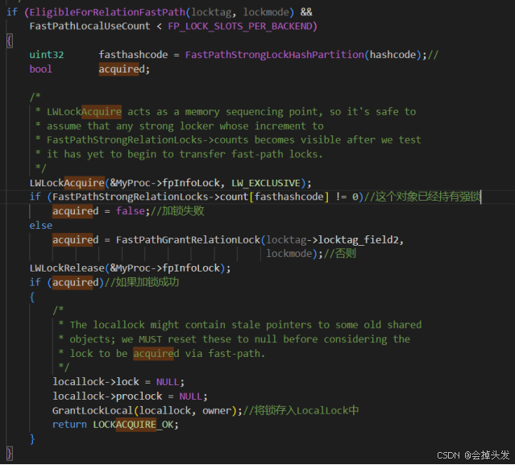Click &MyProc->fpInfoLock in the LWLockAcquire call
Image resolution: width=515 pixels, height=465 pixels.
point(165,183)
